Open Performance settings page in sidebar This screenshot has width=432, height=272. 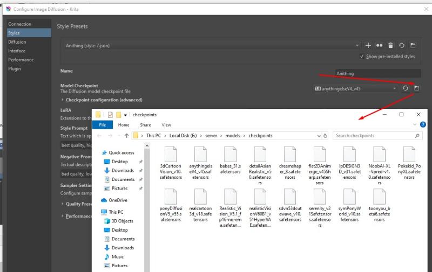29,60
